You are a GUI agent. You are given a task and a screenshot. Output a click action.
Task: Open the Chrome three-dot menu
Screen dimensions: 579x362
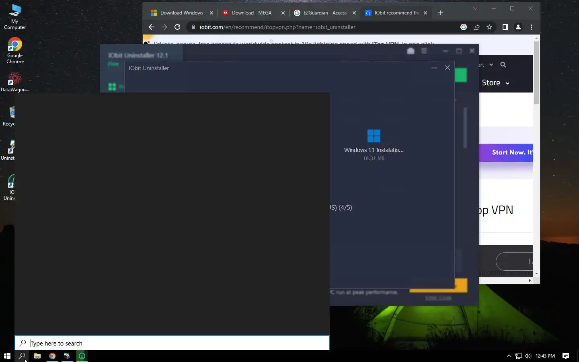(x=531, y=27)
